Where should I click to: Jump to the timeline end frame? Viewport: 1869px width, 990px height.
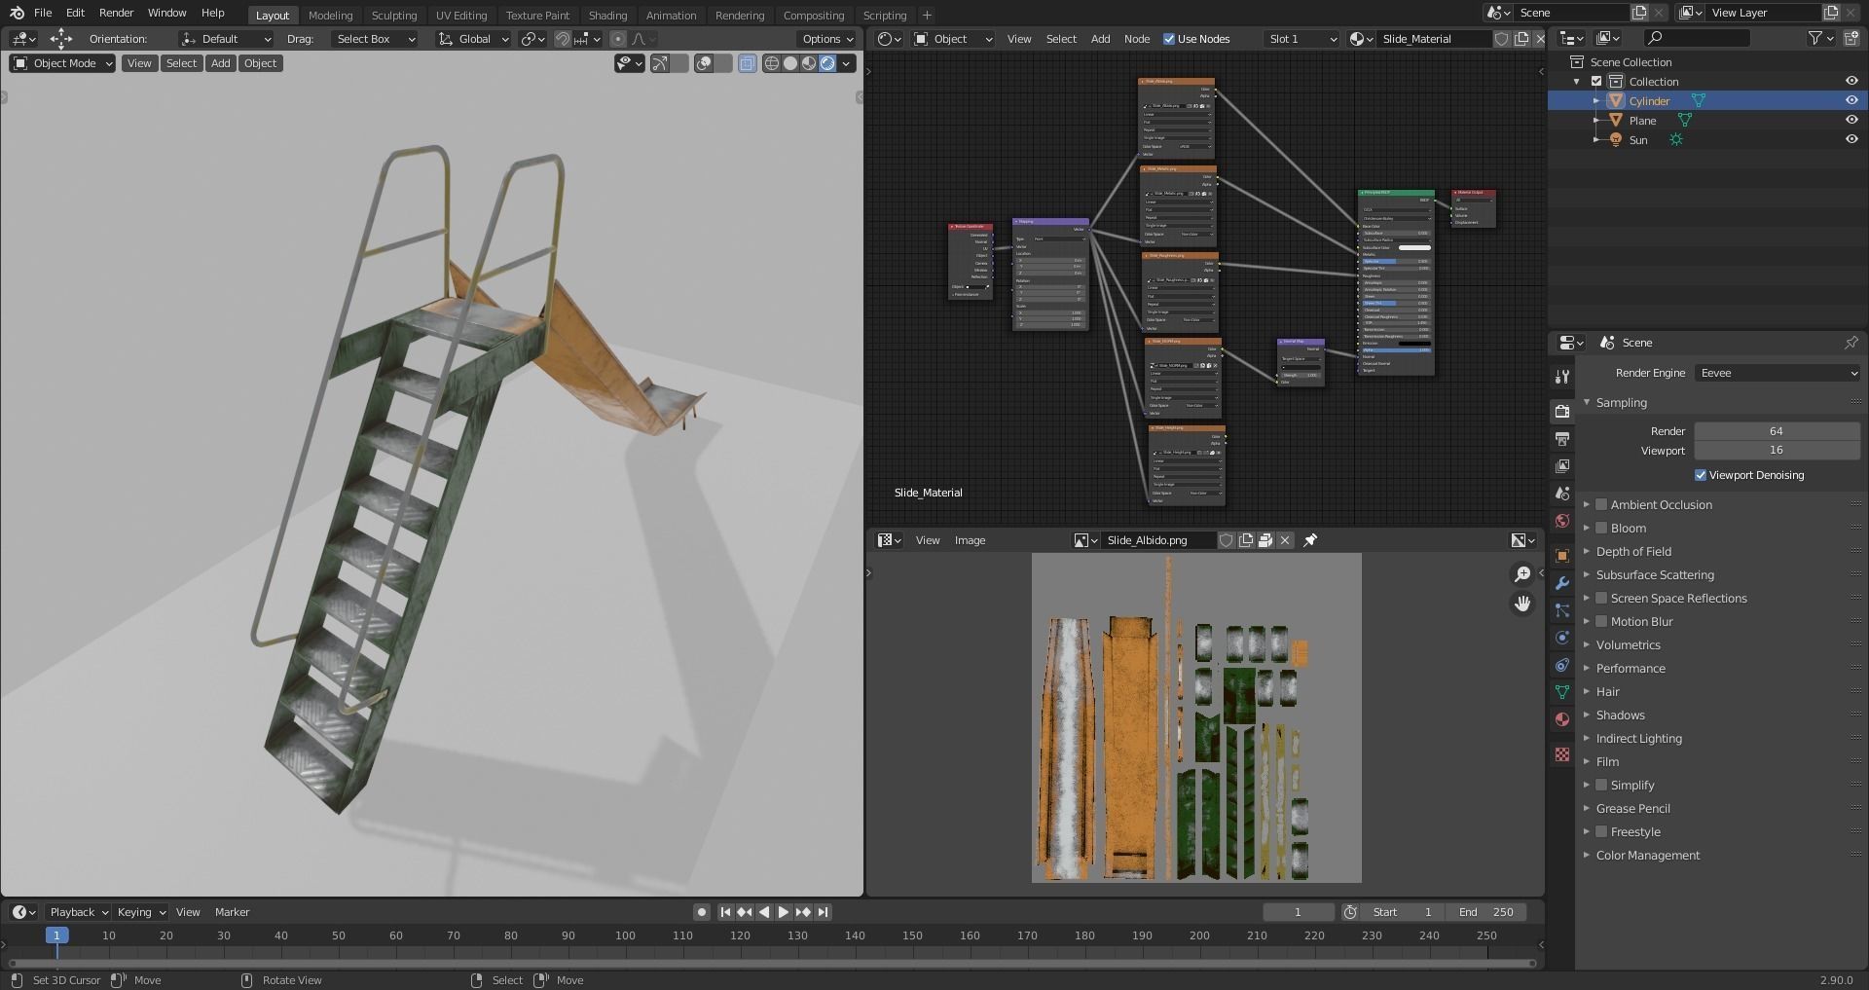click(x=823, y=912)
